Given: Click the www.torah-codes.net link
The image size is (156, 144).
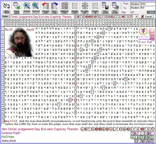Looking at the screenshot, I should tap(147, 39).
